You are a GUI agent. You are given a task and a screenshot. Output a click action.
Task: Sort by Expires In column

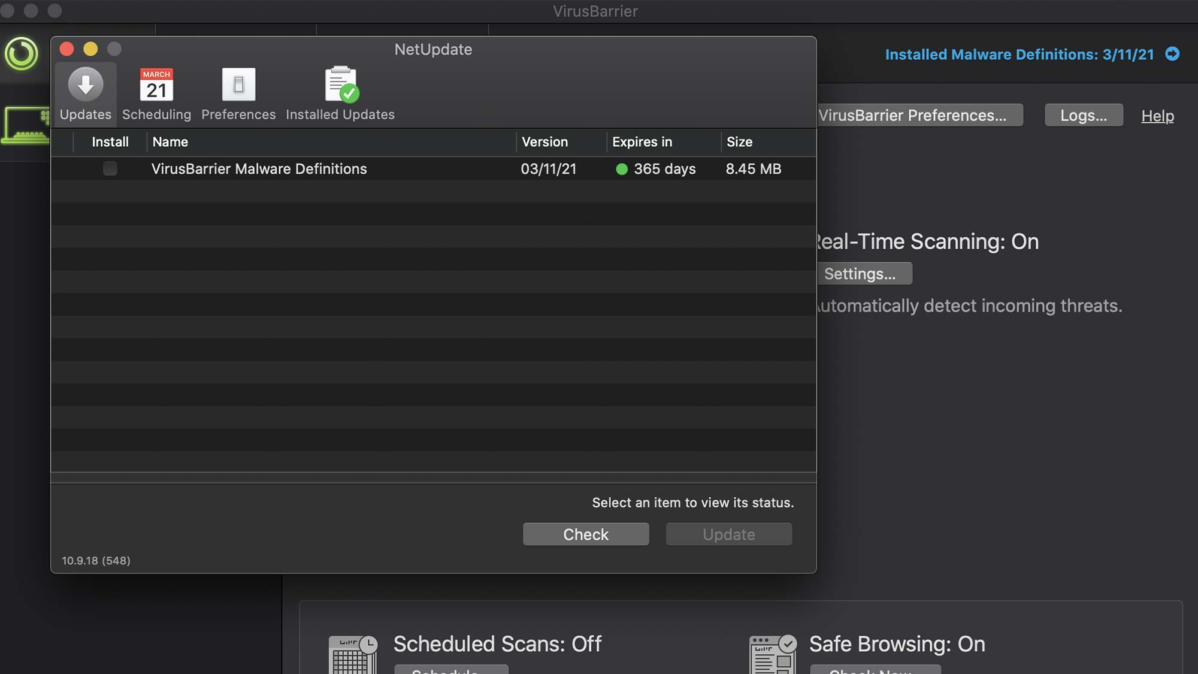click(642, 141)
